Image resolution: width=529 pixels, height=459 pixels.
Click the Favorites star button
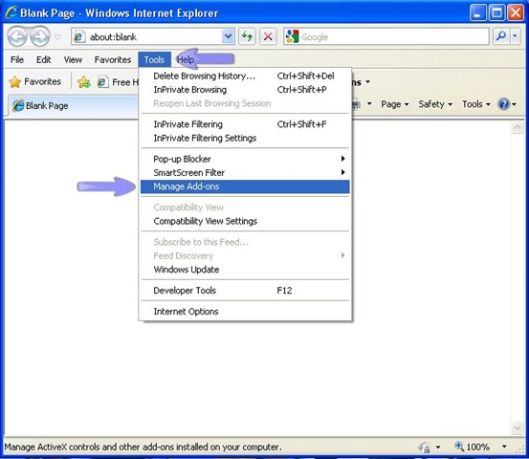35,81
